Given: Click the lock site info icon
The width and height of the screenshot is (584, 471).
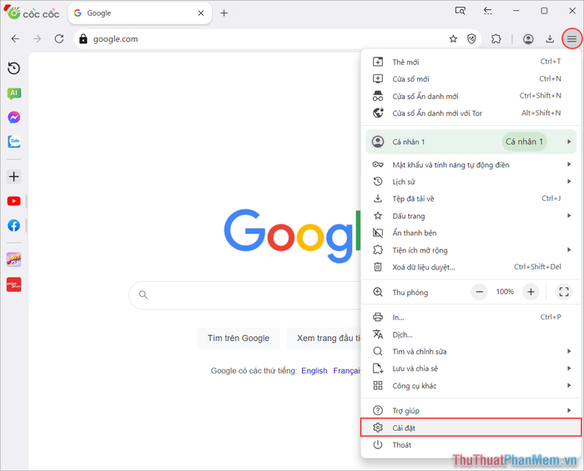Looking at the screenshot, I should [x=83, y=38].
